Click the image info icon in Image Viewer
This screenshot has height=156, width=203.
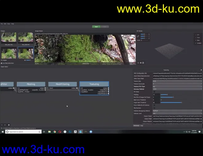coord(134,63)
